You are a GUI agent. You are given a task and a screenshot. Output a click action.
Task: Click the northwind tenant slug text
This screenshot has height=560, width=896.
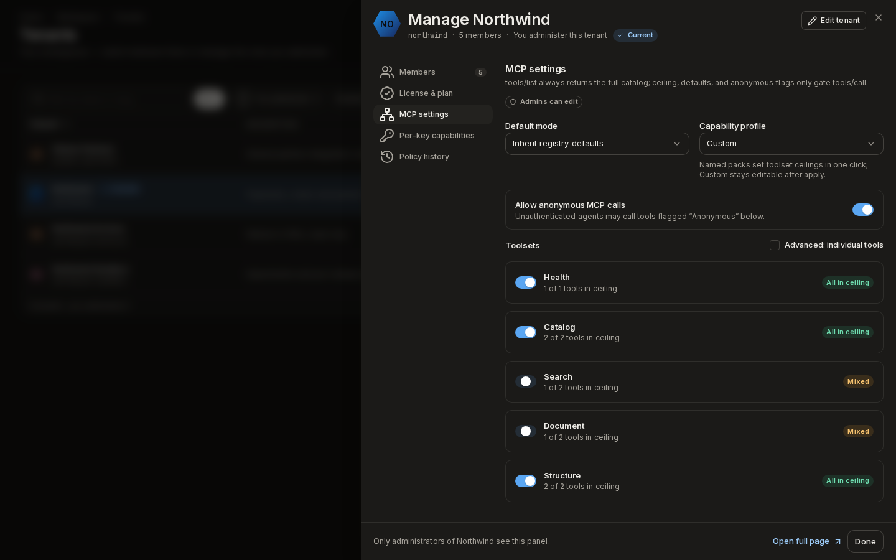click(427, 35)
